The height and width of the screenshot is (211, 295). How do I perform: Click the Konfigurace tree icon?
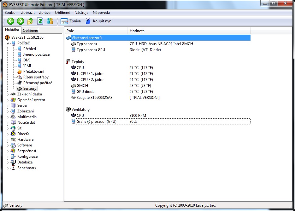click(13, 157)
